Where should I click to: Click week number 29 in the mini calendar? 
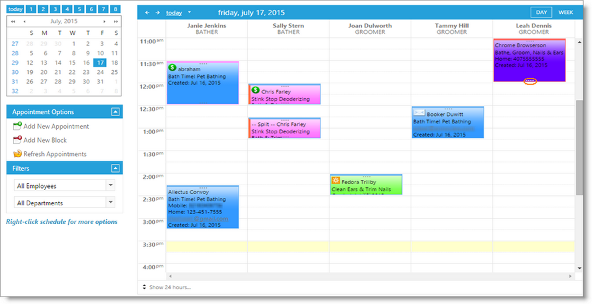[15, 63]
